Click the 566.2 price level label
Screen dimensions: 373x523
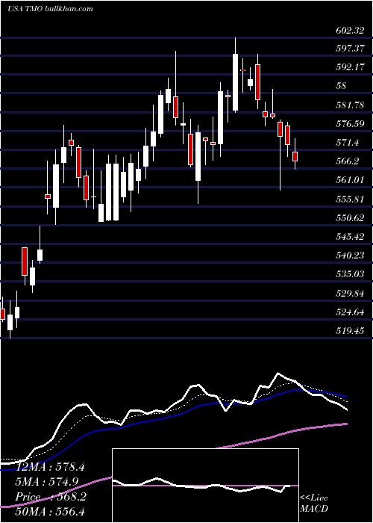[x=347, y=162]
